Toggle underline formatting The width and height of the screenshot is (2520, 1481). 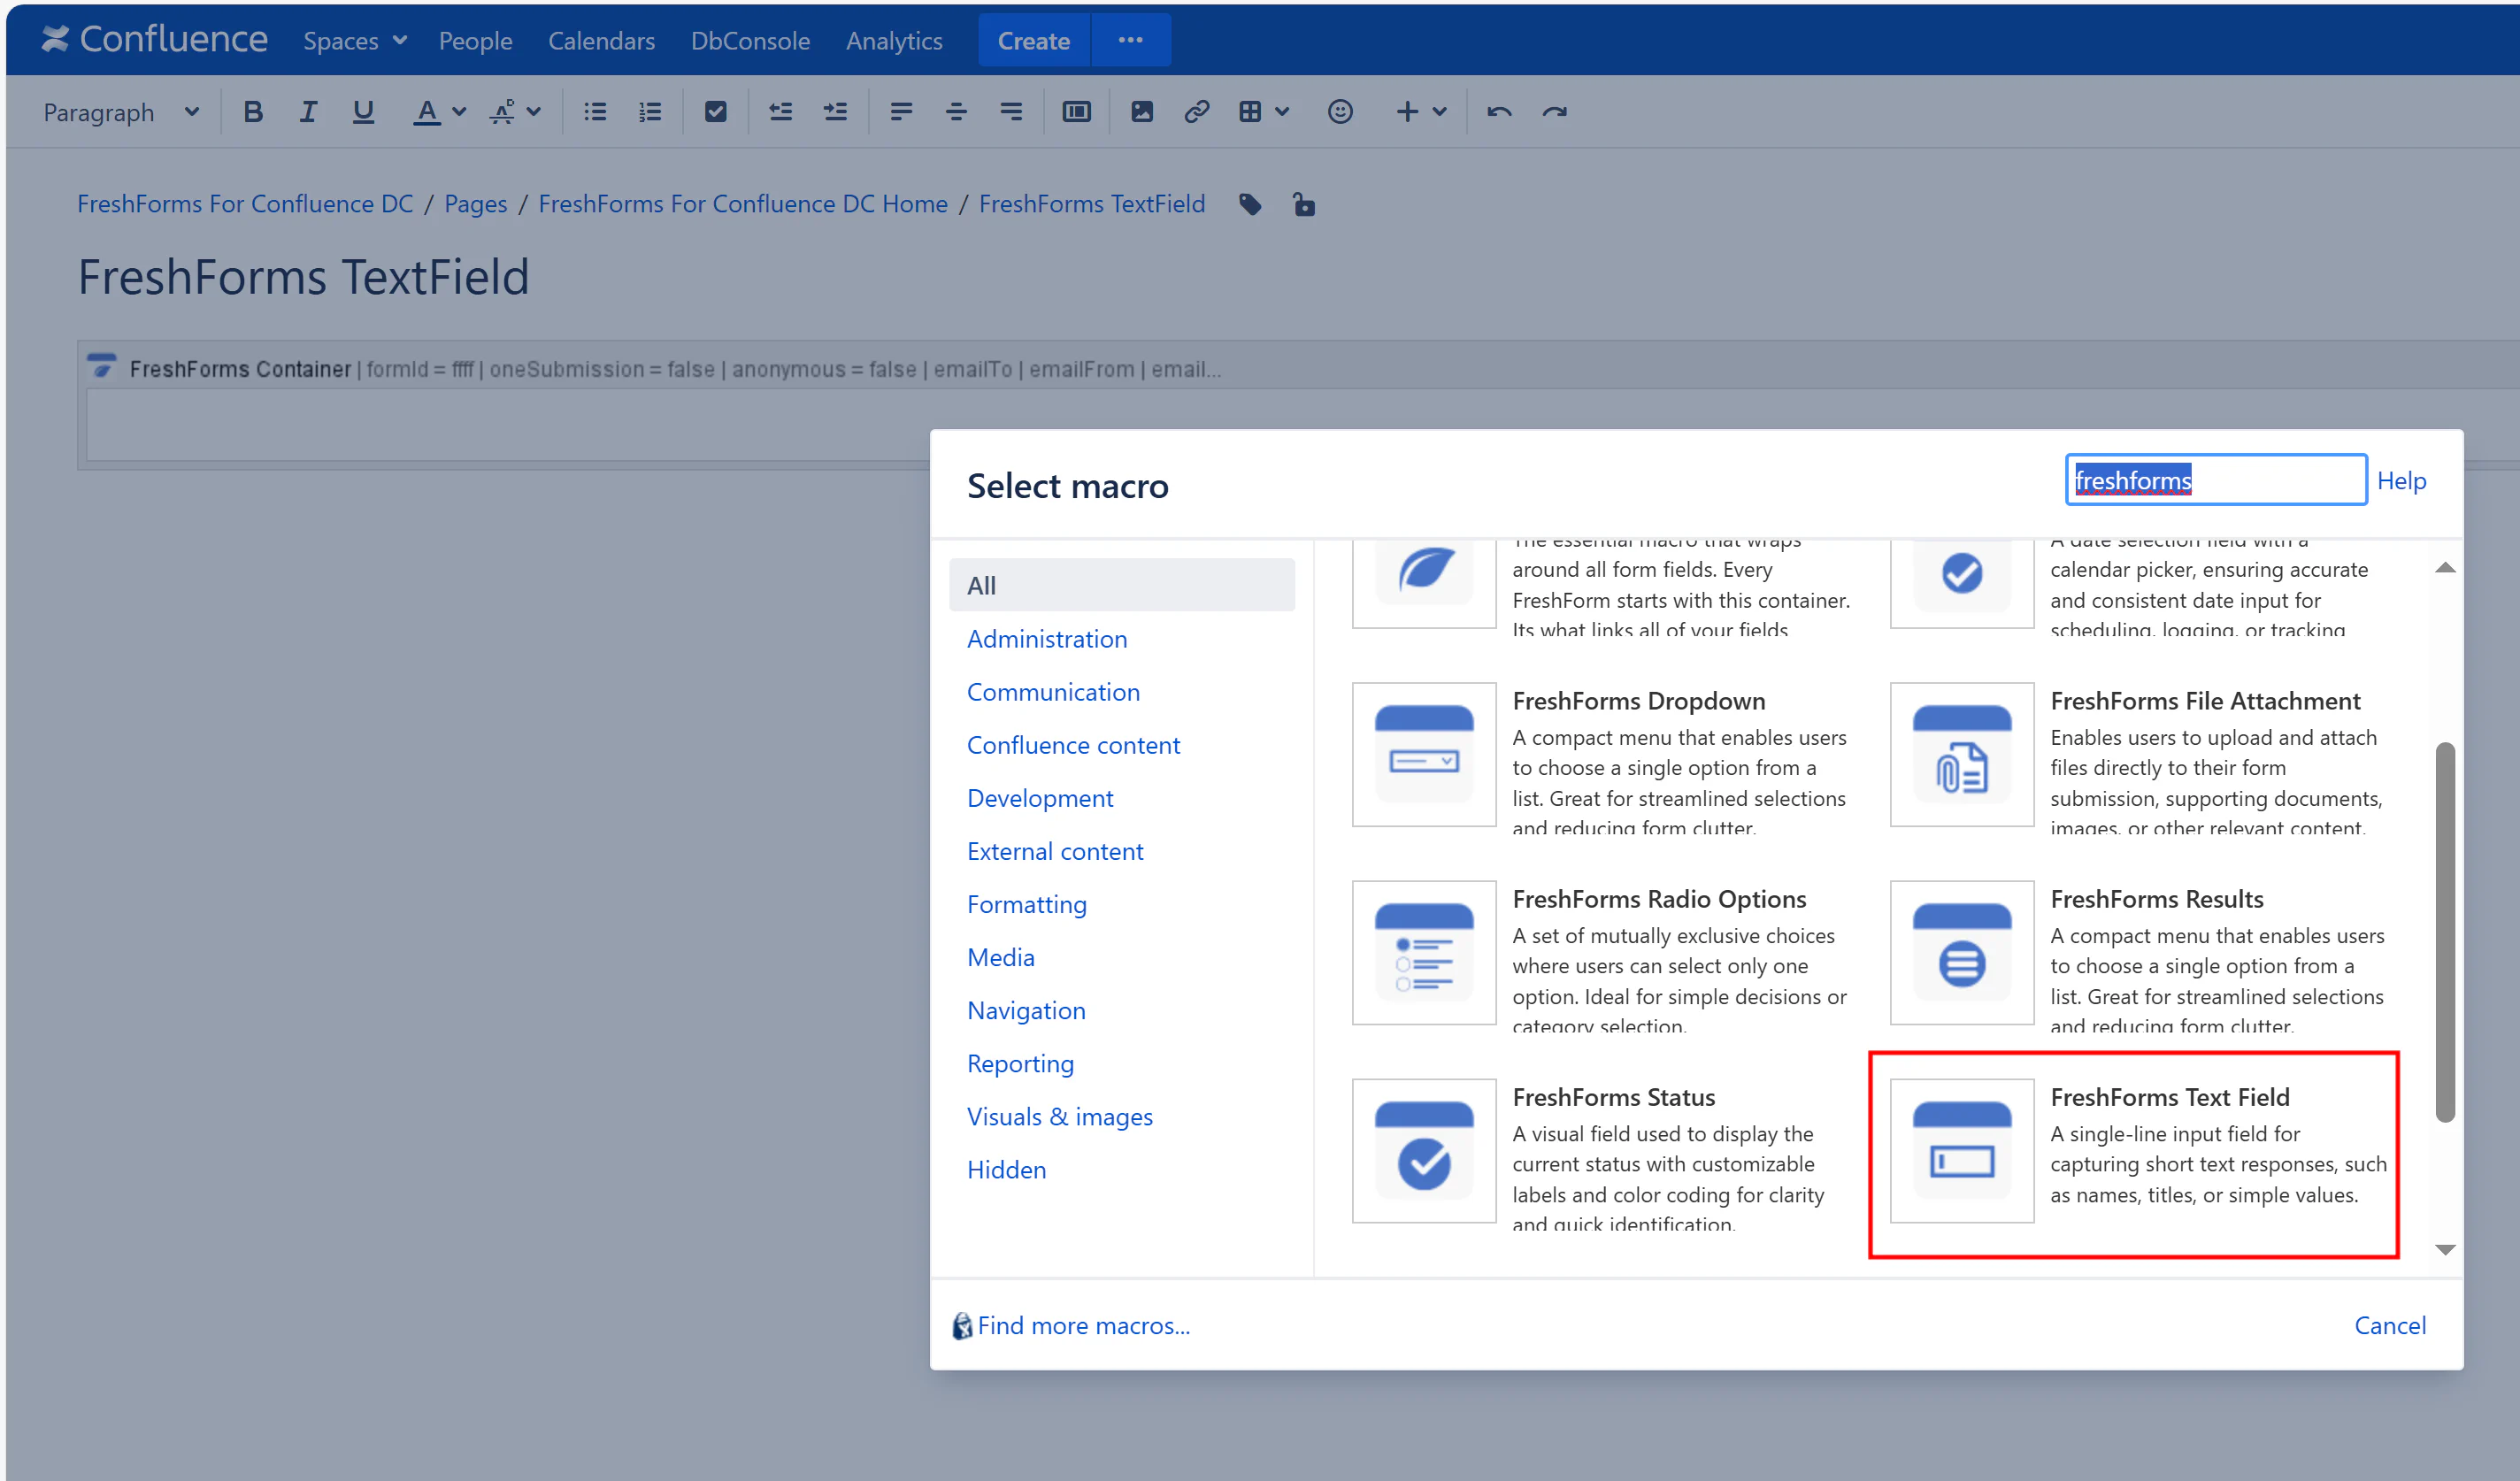coord(363,112)
